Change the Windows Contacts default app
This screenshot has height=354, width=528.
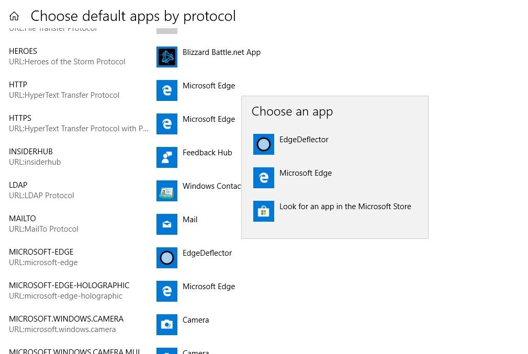pos(212,186)
